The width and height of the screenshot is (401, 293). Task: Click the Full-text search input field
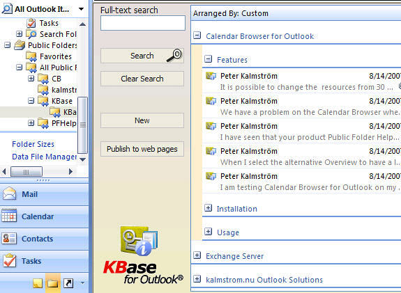(x=143, y=23)
